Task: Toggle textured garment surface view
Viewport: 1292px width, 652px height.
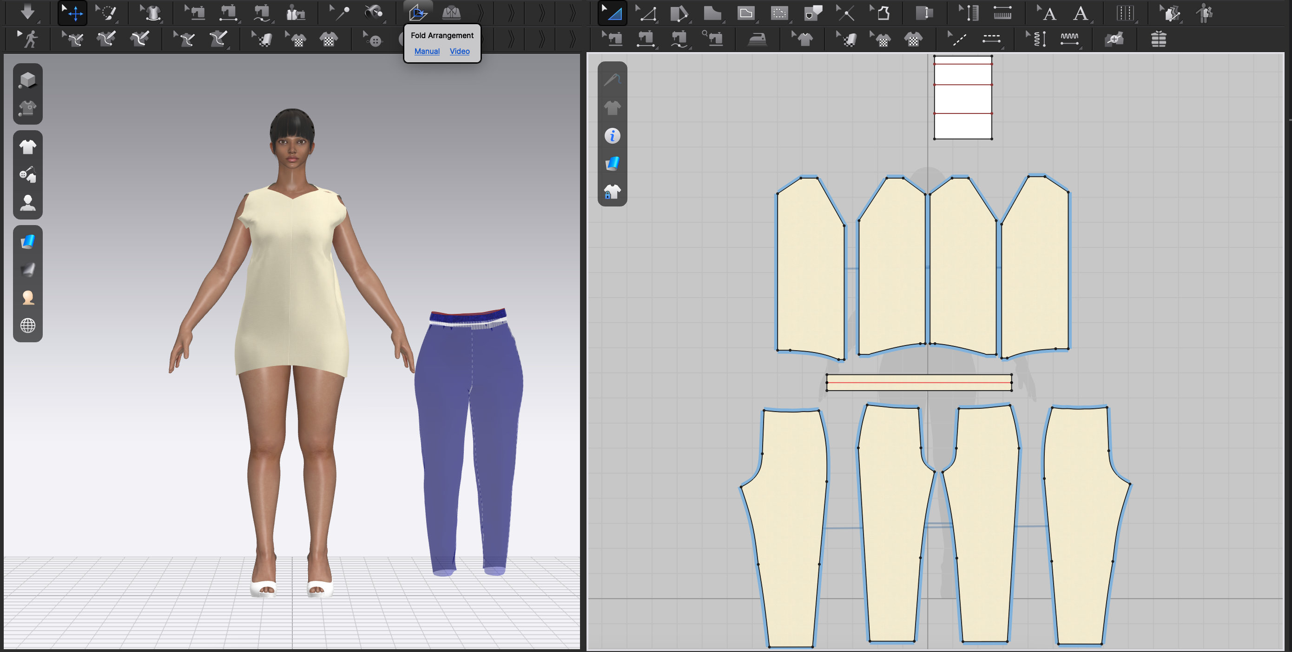Action: pyautogui.click(x=27, y=241)
